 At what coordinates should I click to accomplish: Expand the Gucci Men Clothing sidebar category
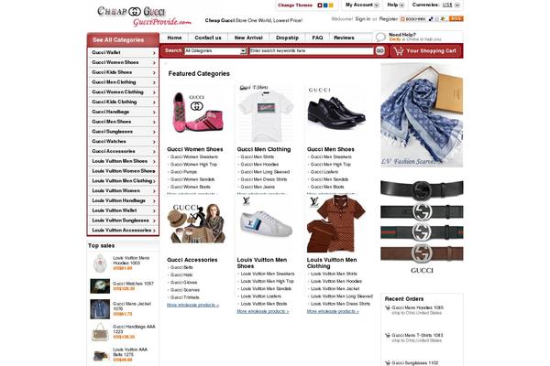coord(123,82)
